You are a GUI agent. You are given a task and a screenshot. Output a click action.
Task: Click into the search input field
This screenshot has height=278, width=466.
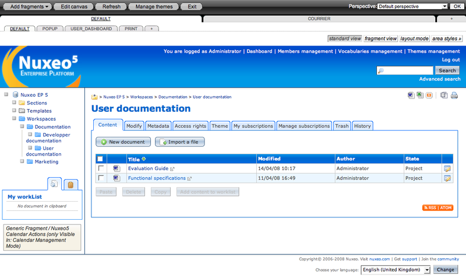pyautogui.click(x=405, y=71)
